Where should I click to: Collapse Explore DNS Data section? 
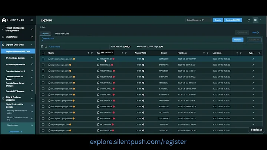(x=32, y=45)
